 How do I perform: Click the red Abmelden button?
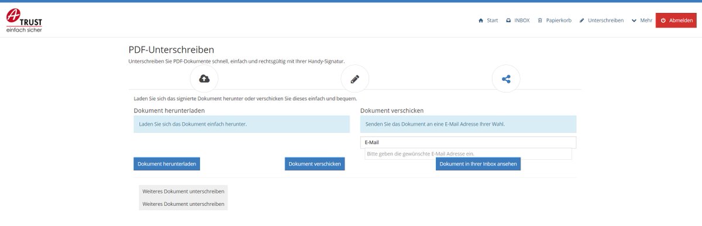[676, 20]
